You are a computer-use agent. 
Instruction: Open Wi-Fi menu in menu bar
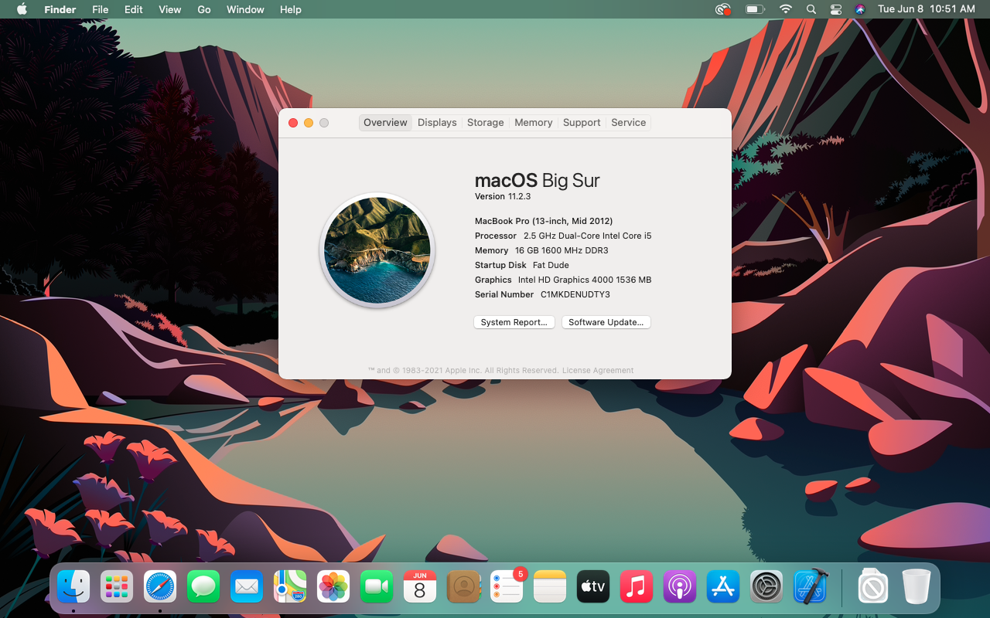pyautogui.click(x=786, y=9)
